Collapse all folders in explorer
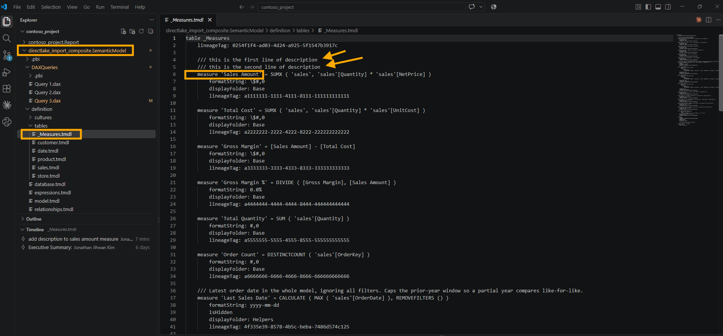This screenshot has height=336, width=723. click(x=150, y=32)
